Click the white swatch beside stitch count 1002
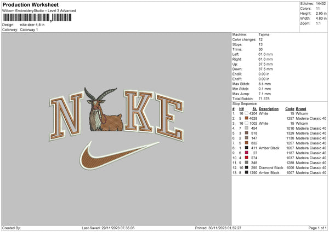329x232 pixels. (247, 123)
